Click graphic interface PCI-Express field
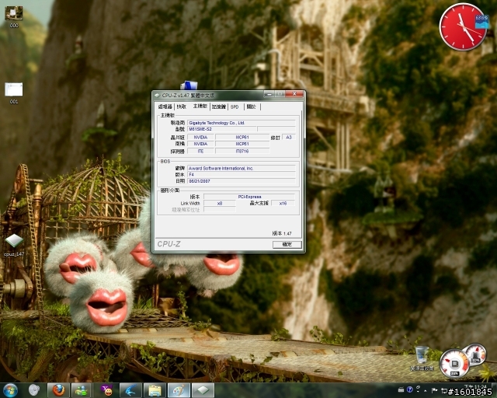497x398 pixels. tap(249, 197)
